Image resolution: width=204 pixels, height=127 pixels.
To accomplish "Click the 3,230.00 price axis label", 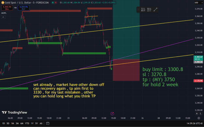I will coord(198,110).
